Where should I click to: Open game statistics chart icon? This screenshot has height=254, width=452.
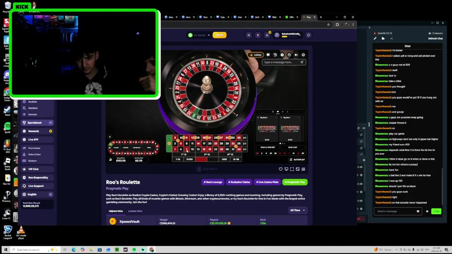pos(303,169)
